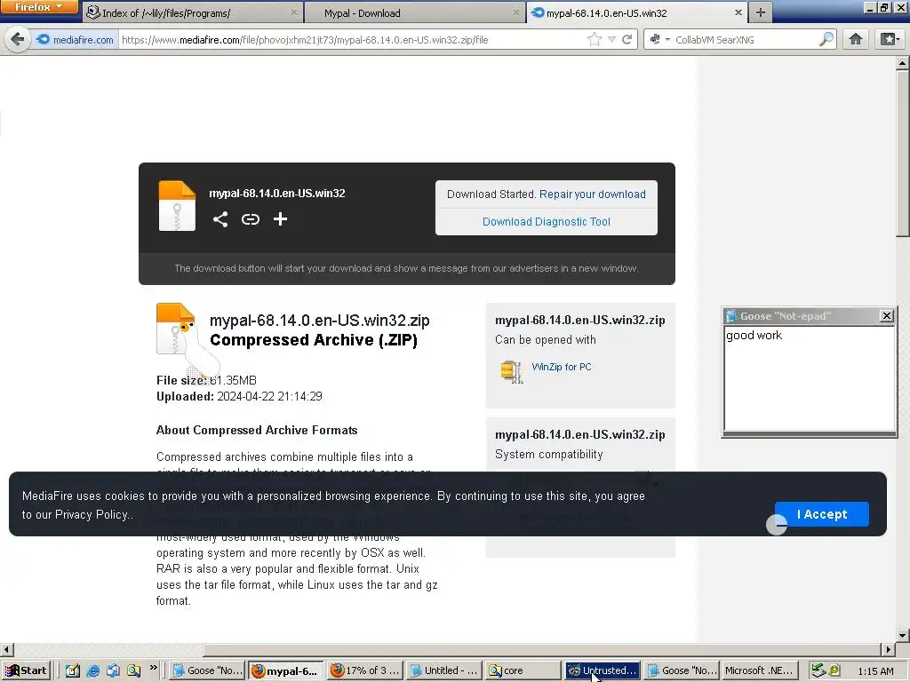Screen dimensions: 910x682
Task: Go back using the browser back arrow
Action: pyautogui.click(x=18, y=39)
